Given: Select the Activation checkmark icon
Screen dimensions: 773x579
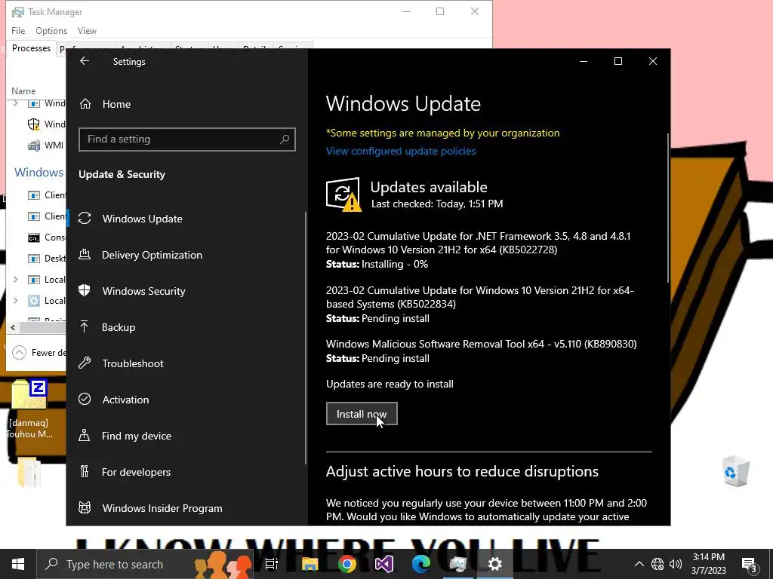Looking at the screenshot, I should coord(85,400).
